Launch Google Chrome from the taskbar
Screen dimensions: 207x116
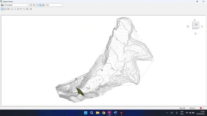pyautogui.click(x=103, y=113)
